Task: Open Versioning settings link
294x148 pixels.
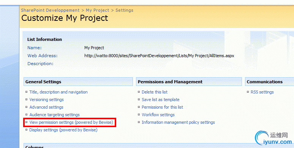Action: (x=46, y=100)
